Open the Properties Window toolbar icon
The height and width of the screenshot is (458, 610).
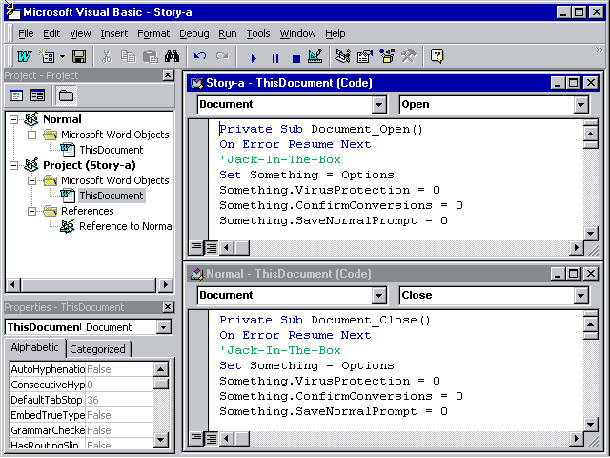365,56
